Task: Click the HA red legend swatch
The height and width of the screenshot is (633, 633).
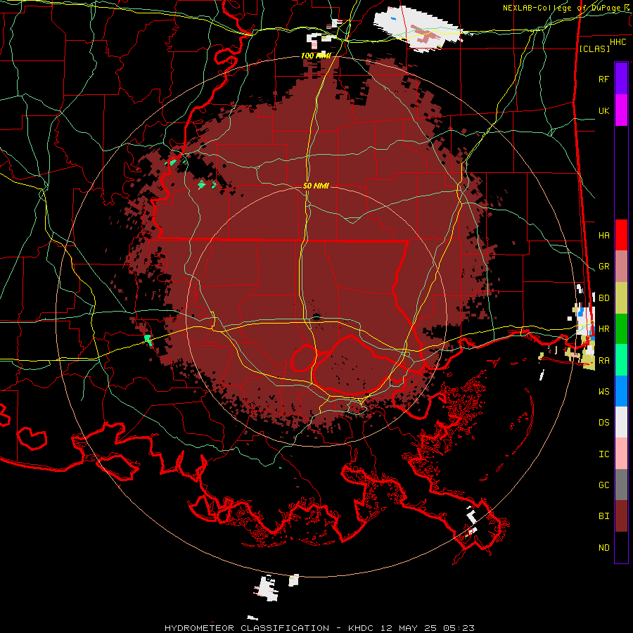Action: (621, 235)
